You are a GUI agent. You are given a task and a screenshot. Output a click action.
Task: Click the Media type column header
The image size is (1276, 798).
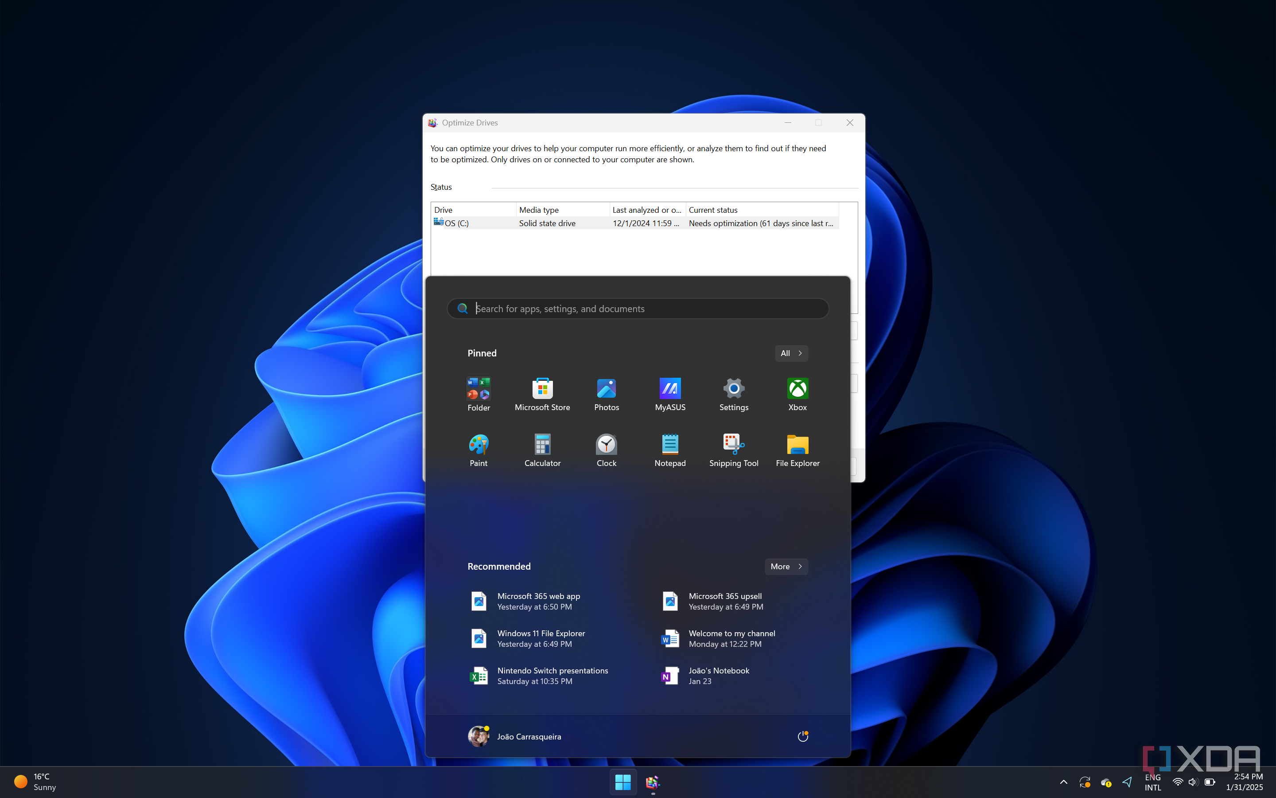pos(563,210)
